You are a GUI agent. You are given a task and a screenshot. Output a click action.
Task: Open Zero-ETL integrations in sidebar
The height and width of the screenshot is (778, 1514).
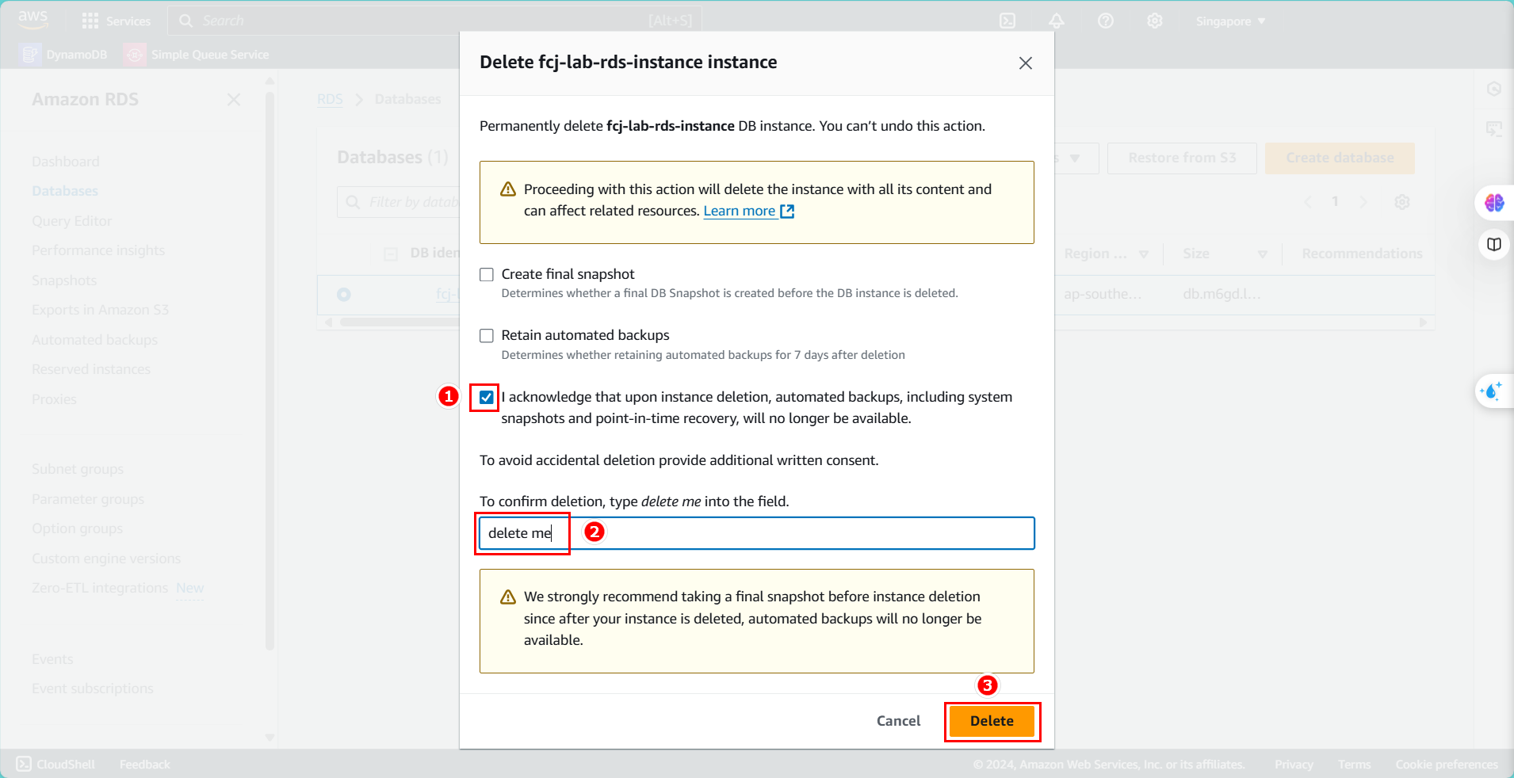pyautogui.click(x=100, y=588)
